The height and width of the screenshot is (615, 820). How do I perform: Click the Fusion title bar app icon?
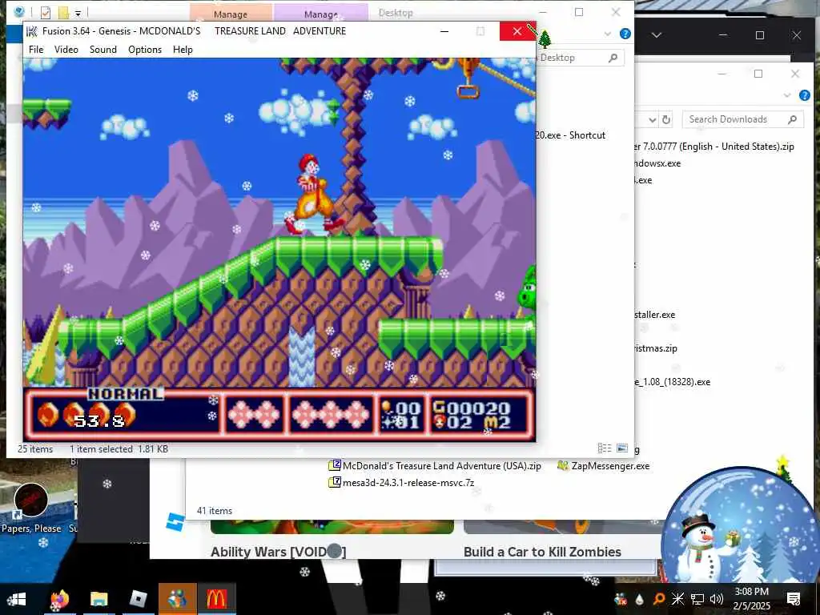click(x=32, y=31)
